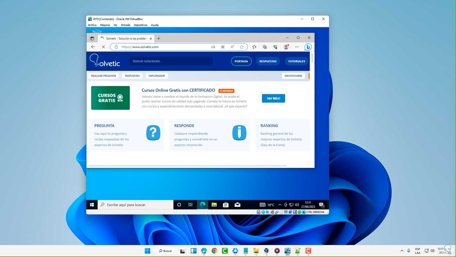Click the Cursos Gratis green banner
456x257 pixels.
coord(110,98)
